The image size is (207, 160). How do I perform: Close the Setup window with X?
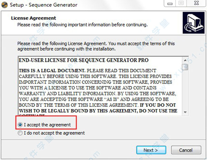coord(196,3)
